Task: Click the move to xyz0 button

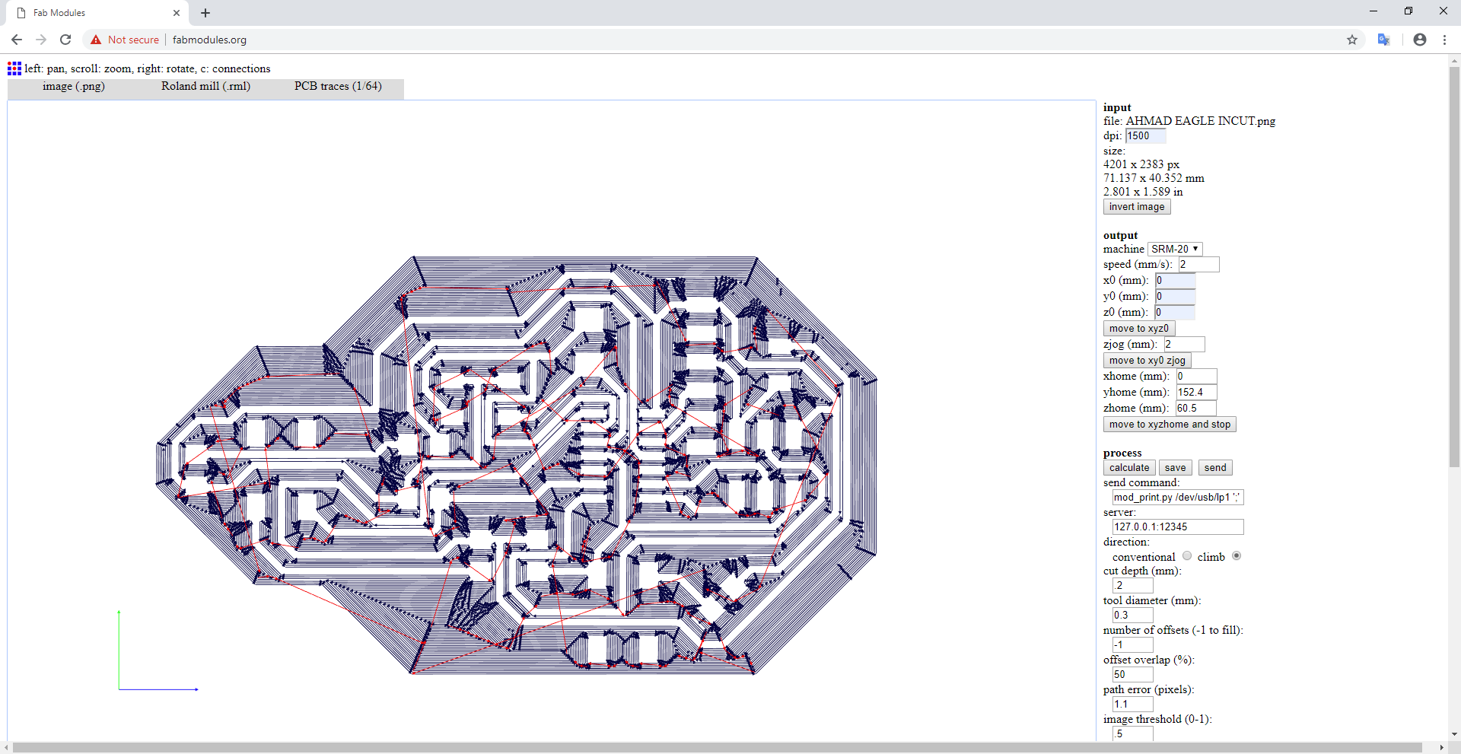Action: (x=1139, y=329)
